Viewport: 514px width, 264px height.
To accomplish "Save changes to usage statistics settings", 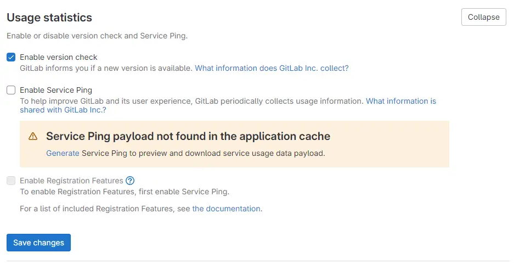I will coord(39,243).
